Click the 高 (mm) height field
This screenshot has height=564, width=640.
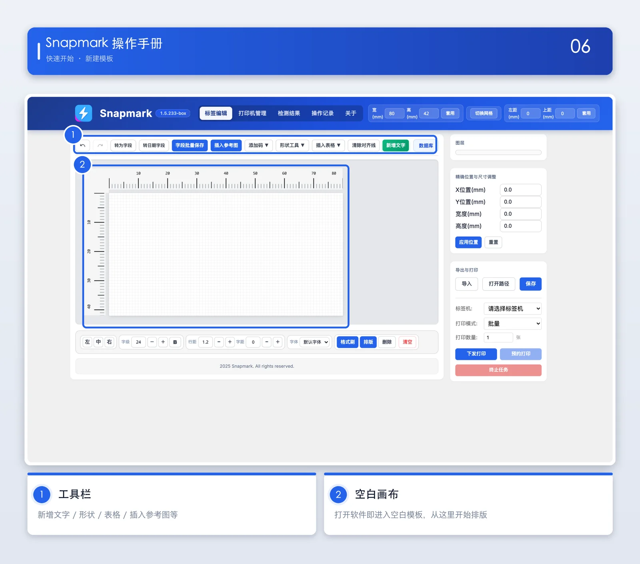click(x=428, y=114)
